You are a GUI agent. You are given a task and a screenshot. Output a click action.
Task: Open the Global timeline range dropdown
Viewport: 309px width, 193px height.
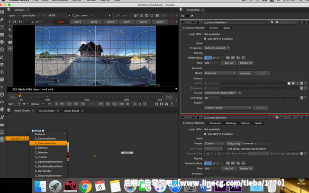[38, 104]
